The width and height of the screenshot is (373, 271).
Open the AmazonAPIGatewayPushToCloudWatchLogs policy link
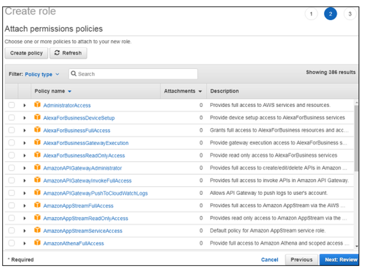[95, 193]
